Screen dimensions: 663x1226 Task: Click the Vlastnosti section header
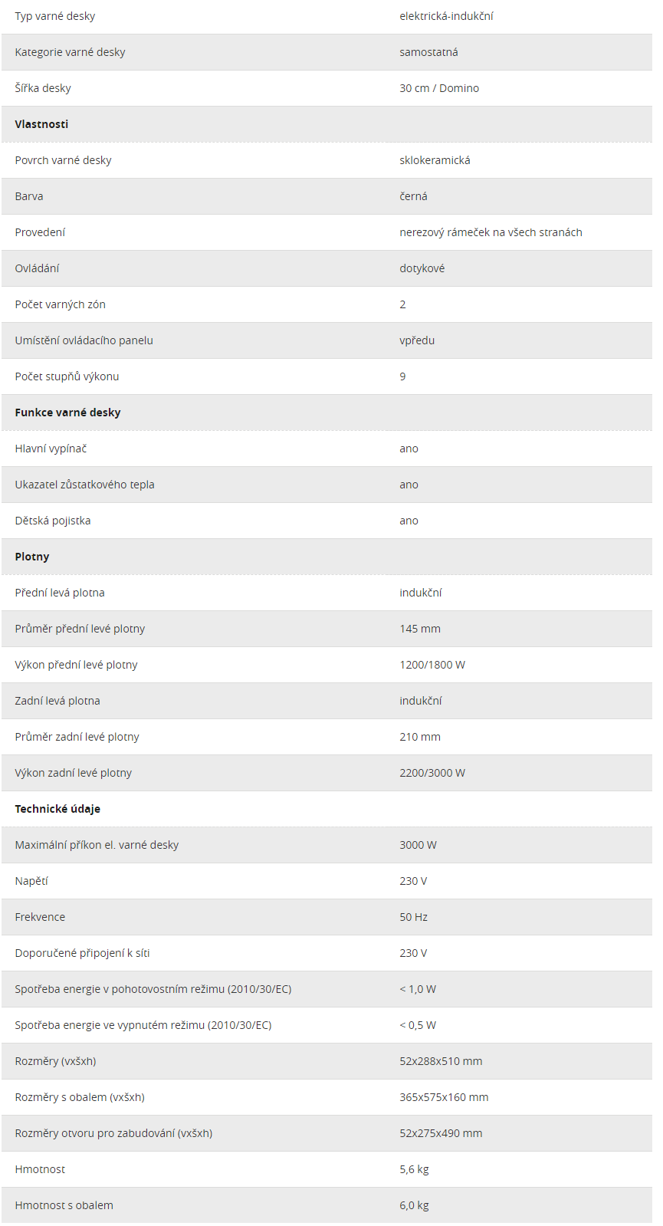[41, 124]
